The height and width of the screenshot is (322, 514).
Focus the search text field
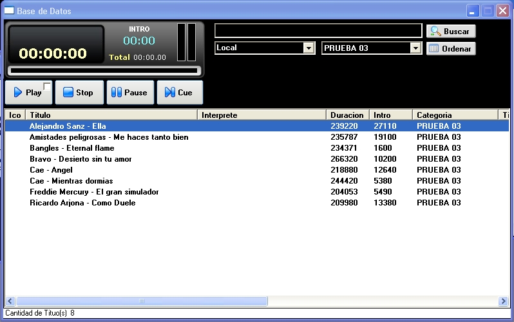318,30
